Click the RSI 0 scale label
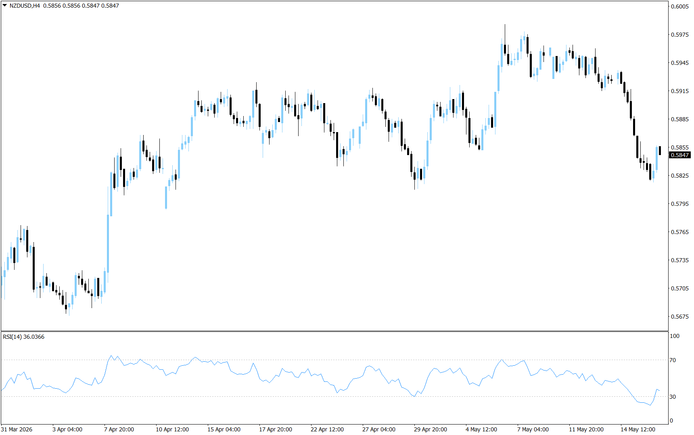The height and width of the screenshot is (435, 694). 671,420
